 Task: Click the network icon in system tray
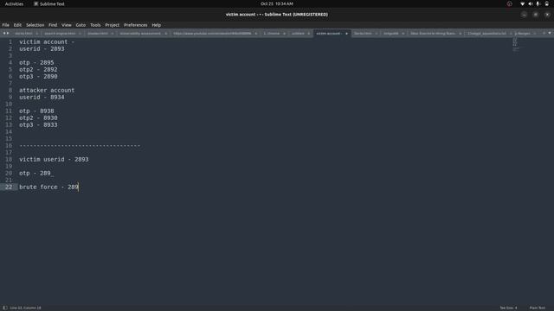pos(522,3)
